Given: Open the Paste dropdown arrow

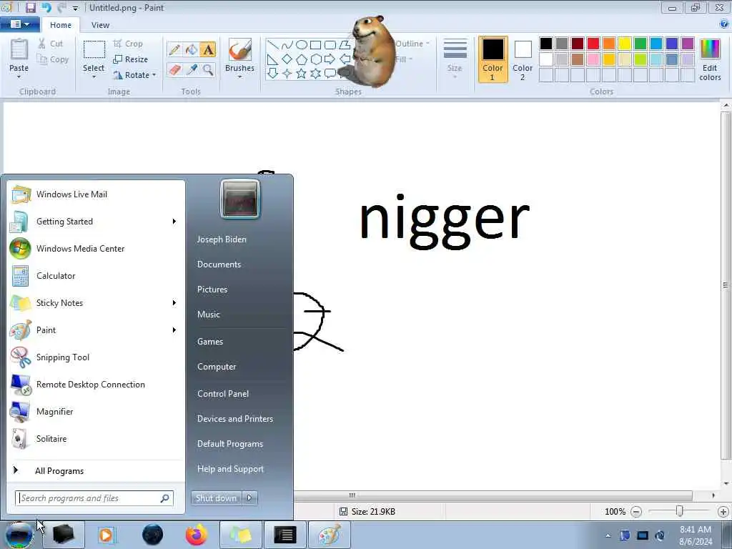Looking at the screenshot, I should click(19, 76).
